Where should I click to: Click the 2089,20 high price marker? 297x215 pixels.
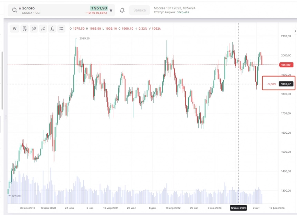84,38
